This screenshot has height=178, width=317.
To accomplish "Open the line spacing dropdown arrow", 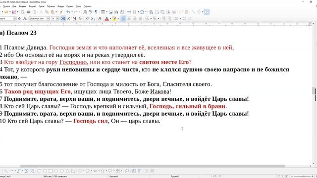I will [x=180, y=19].
